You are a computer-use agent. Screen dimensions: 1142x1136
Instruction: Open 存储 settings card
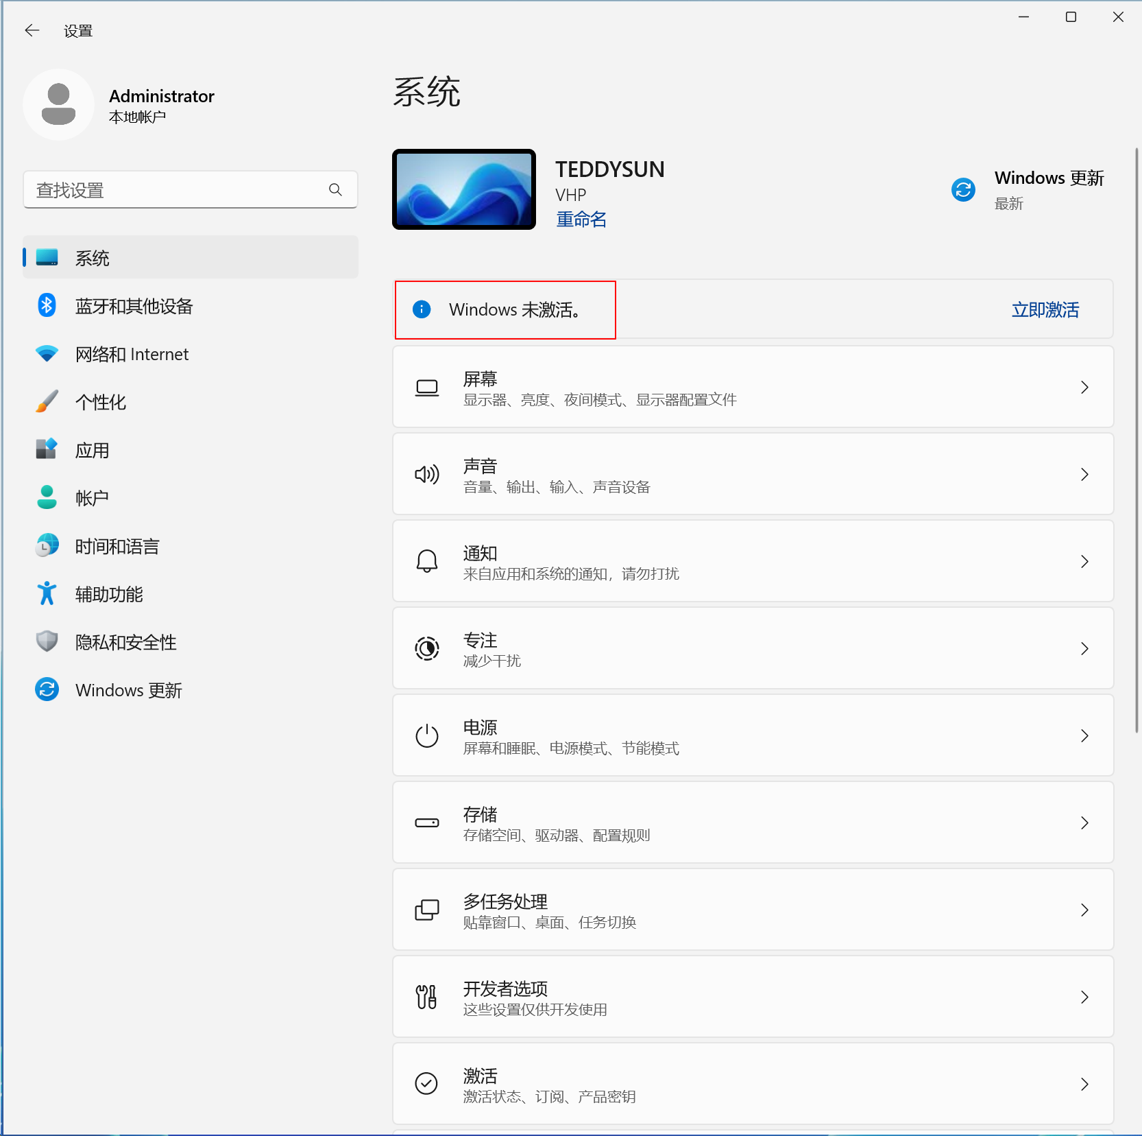[x=753, y=823]
